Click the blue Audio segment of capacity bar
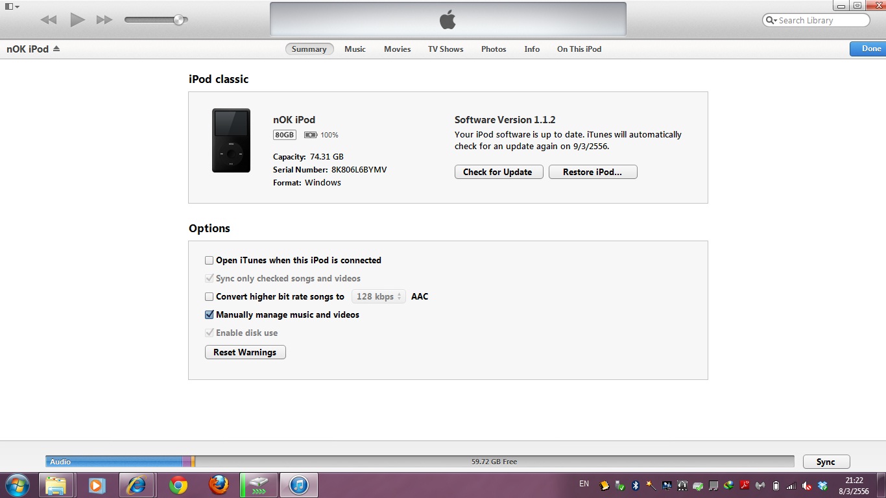 tap(114, 462)
